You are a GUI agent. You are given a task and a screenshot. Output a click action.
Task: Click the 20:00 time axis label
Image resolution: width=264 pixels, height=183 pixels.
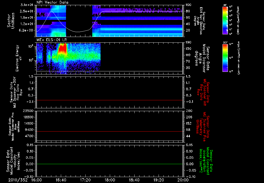183,180
